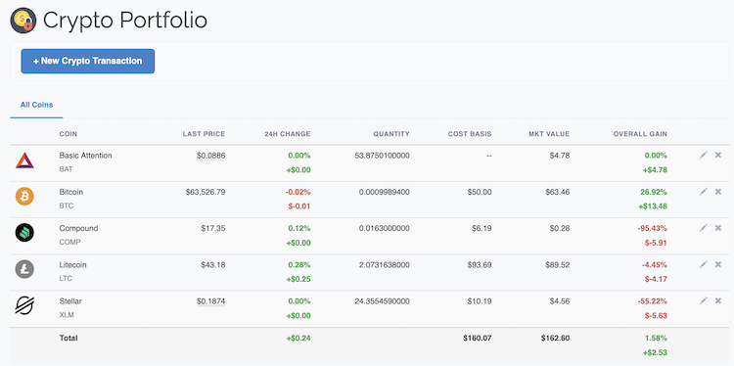
Task: Edit the Compound row with pencil icon
Action: click(703, 228)
